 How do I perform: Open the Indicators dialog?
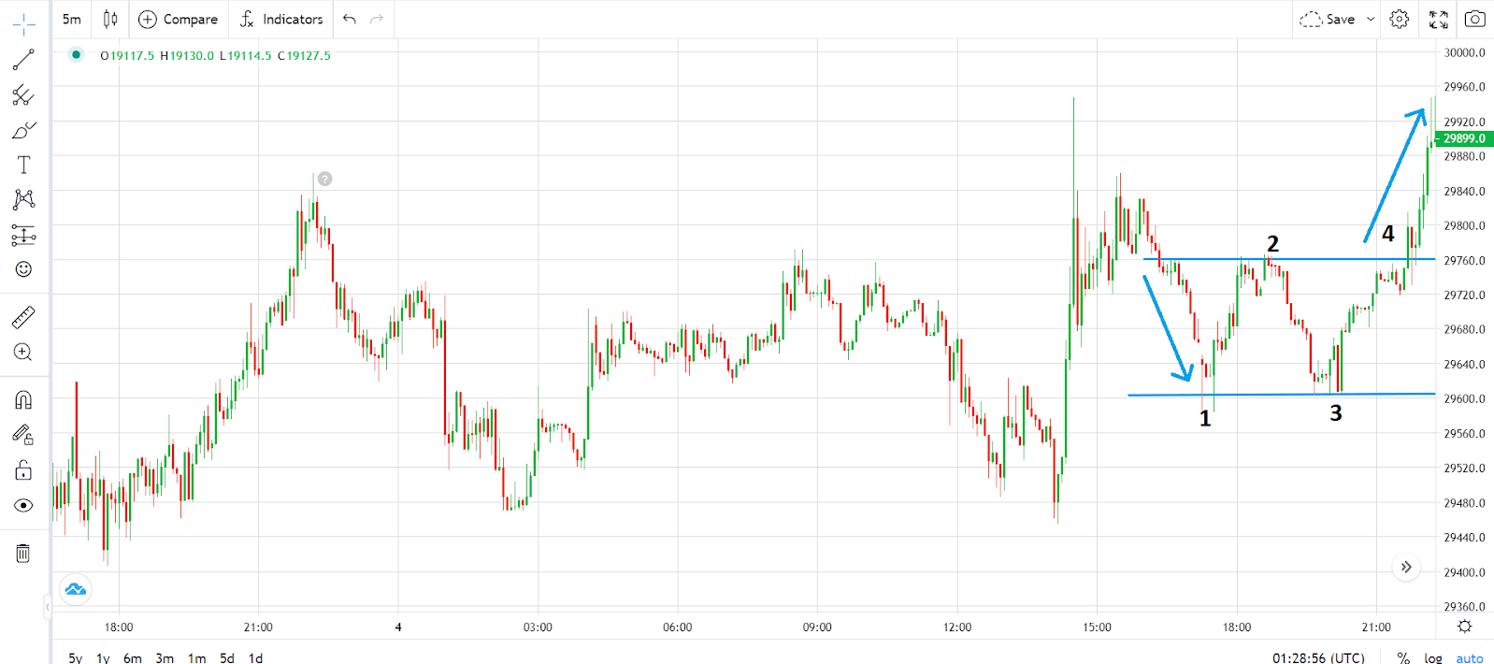coord(281,19)
